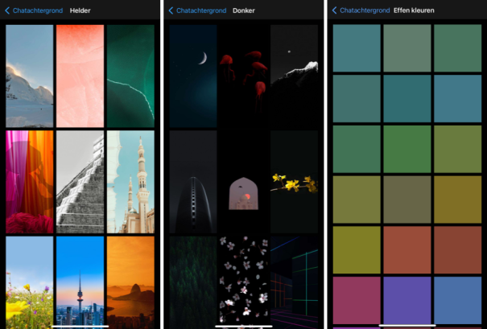Choose the coral pink textured wallpaper
The width and height of the screenshot is (487, 329).
(80, 76)
